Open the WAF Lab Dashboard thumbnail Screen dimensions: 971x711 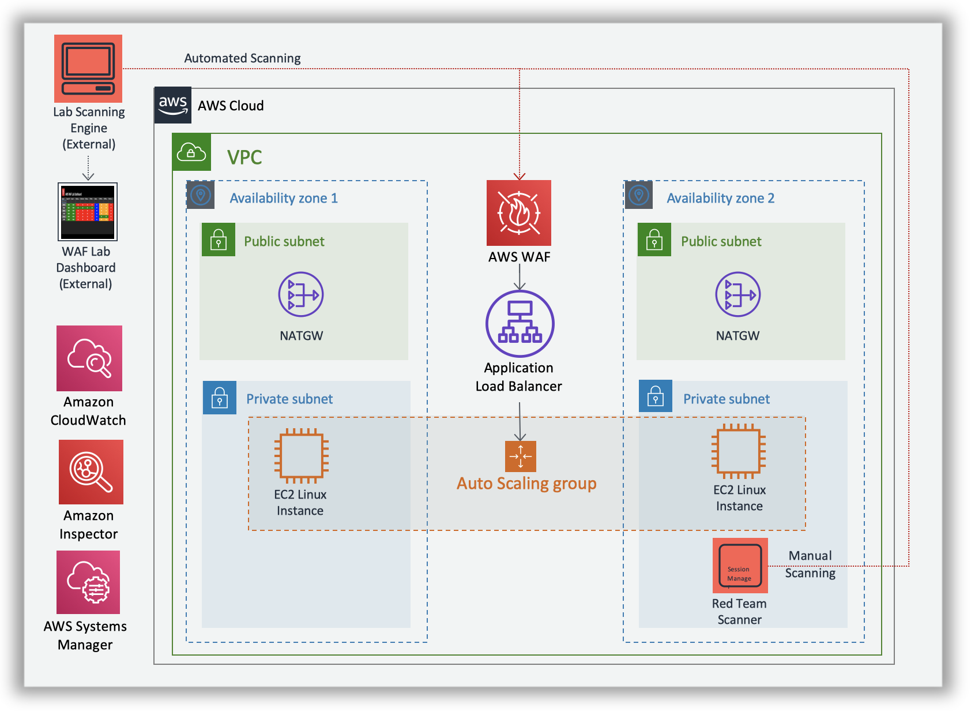[x=88, y=212]
